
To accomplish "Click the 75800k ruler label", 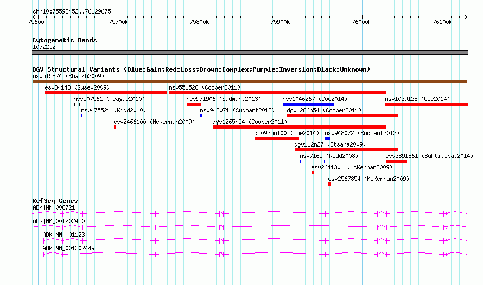I will [x=199, y=22].
